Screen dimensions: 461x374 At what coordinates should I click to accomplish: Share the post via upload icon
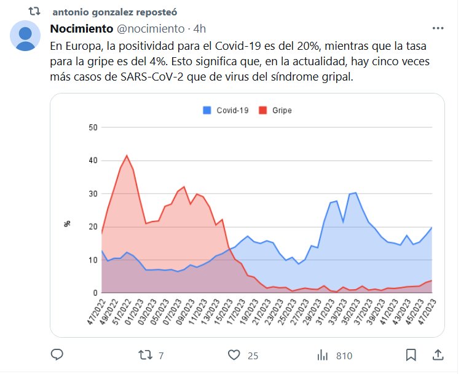(438, 355)
